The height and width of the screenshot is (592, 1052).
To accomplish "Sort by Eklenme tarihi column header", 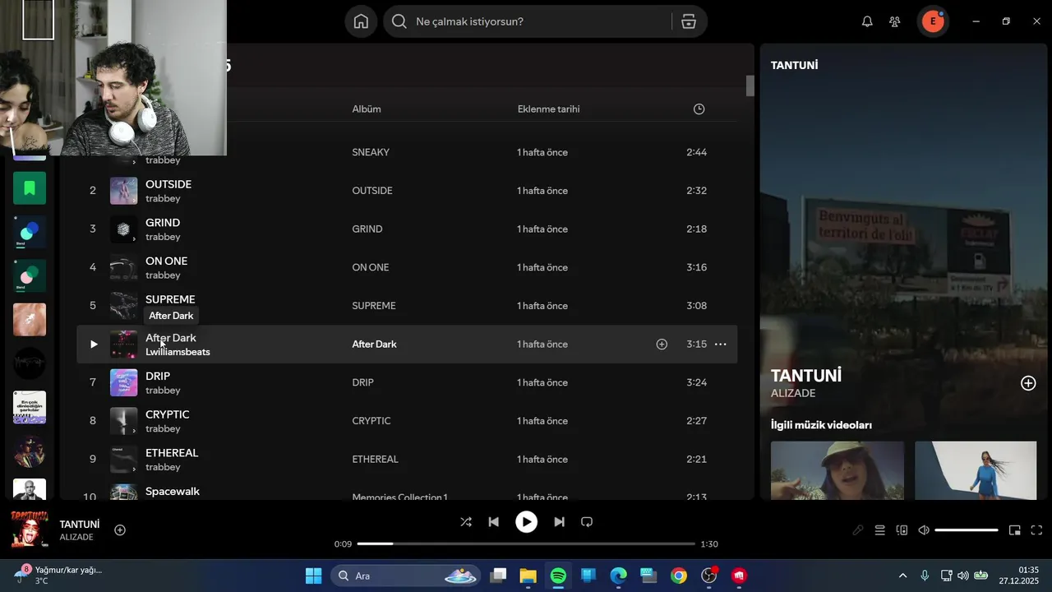I will (548, 109).
